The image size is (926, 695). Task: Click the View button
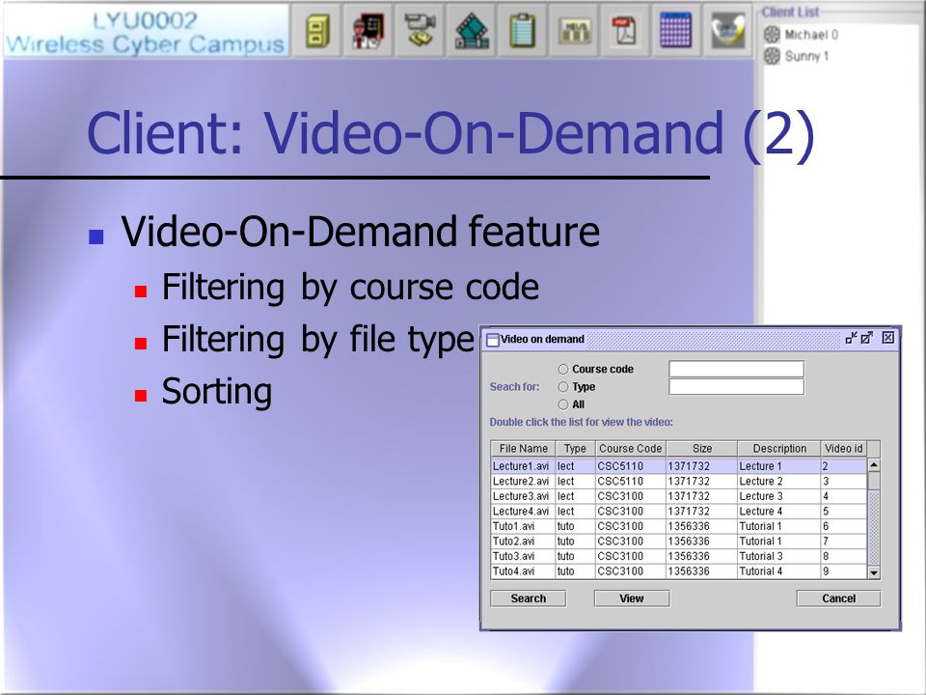[x=632, y=598]
